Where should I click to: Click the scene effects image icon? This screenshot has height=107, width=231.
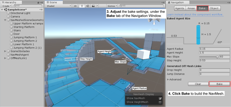click(93, 6)
